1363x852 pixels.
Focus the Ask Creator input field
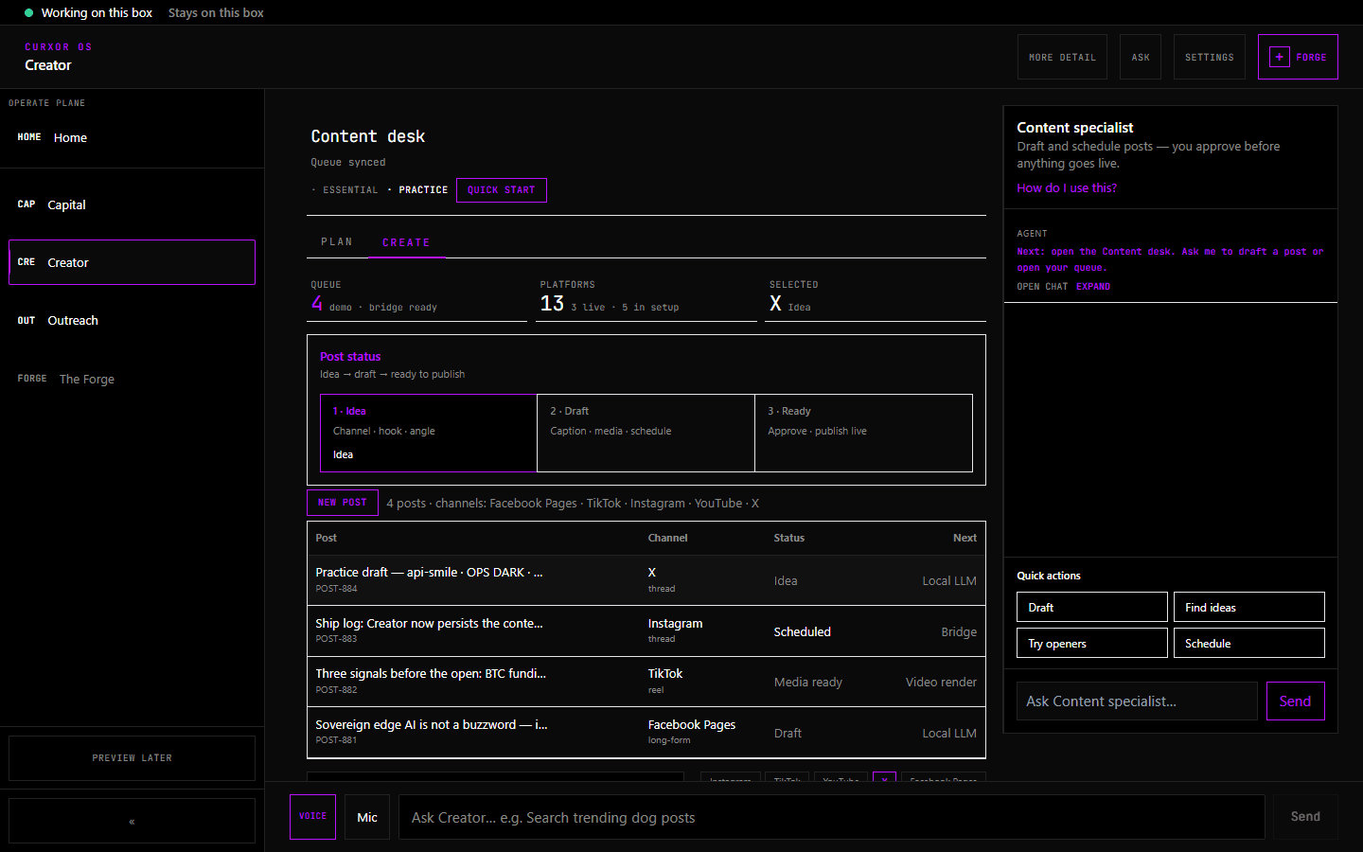pos(831,817)
